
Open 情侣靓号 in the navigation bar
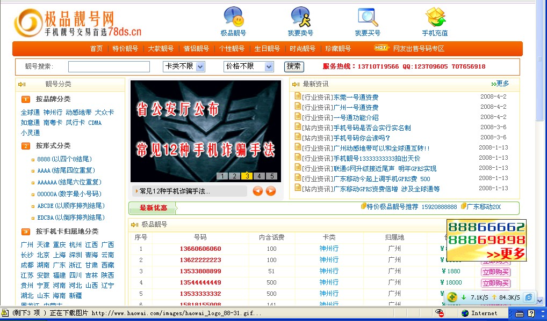pos(196,49)
